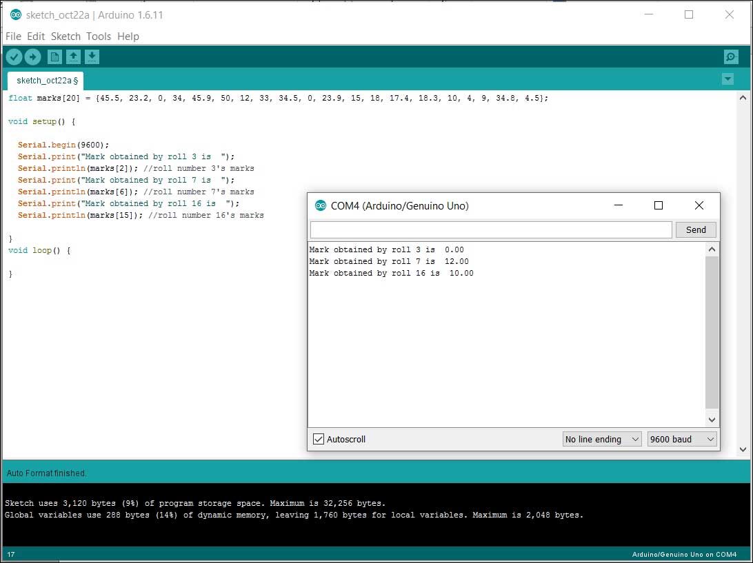Open the Help menu
Screen dimensions: 753x563
tap(128, 37)
